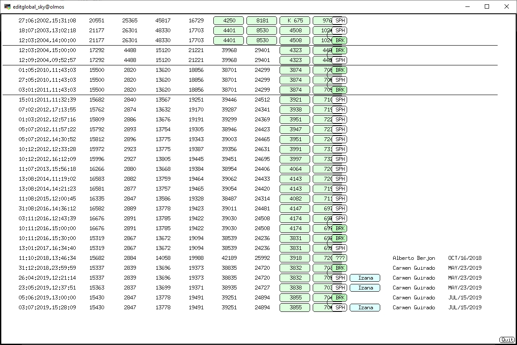Image resolution: width=517 pixels, height=345 pixels.
Task: Select the 3918 value button
Action: (x=295, y=258)
